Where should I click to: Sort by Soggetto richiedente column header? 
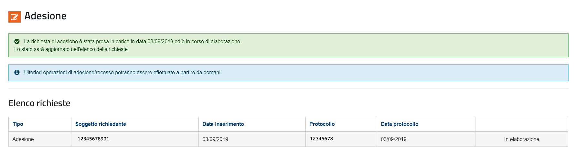[101, 124]
